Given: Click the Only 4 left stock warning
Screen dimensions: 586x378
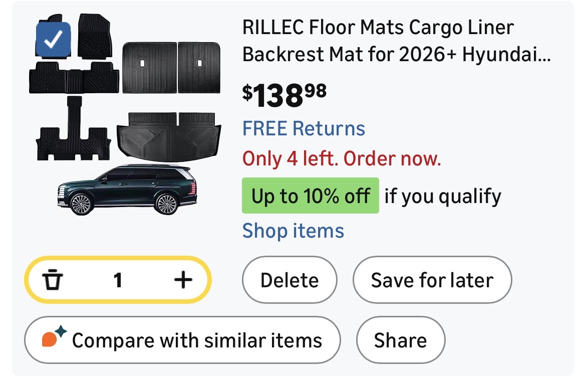Looking at the screenshot, I should [x=342, y=159].
